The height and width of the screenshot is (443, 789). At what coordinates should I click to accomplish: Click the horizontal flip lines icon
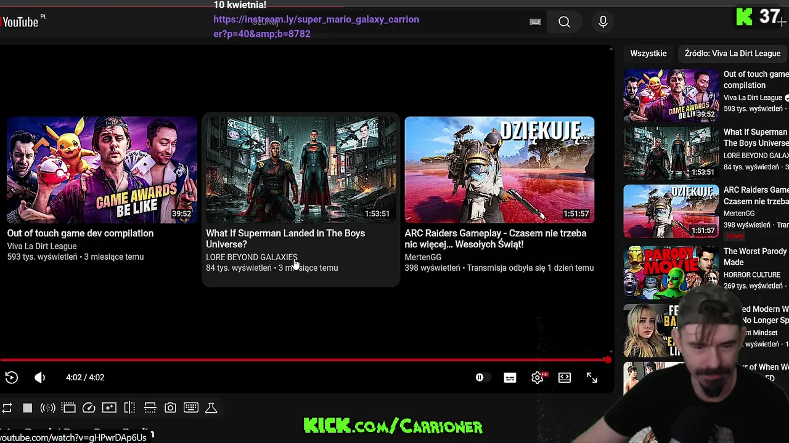tap(150, 408)
